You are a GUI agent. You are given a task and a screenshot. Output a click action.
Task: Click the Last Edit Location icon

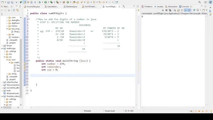click(x=100, y=2)
